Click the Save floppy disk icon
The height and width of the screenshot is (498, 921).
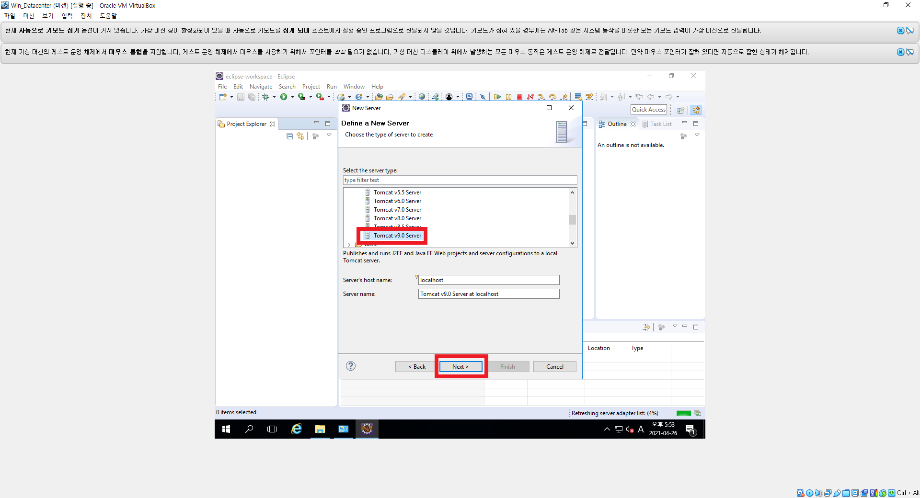point(241,97)
